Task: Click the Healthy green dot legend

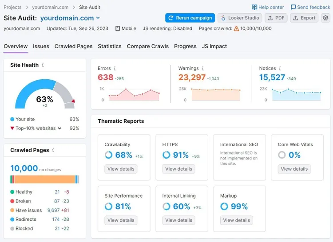Action: click(x=12, y=192)
